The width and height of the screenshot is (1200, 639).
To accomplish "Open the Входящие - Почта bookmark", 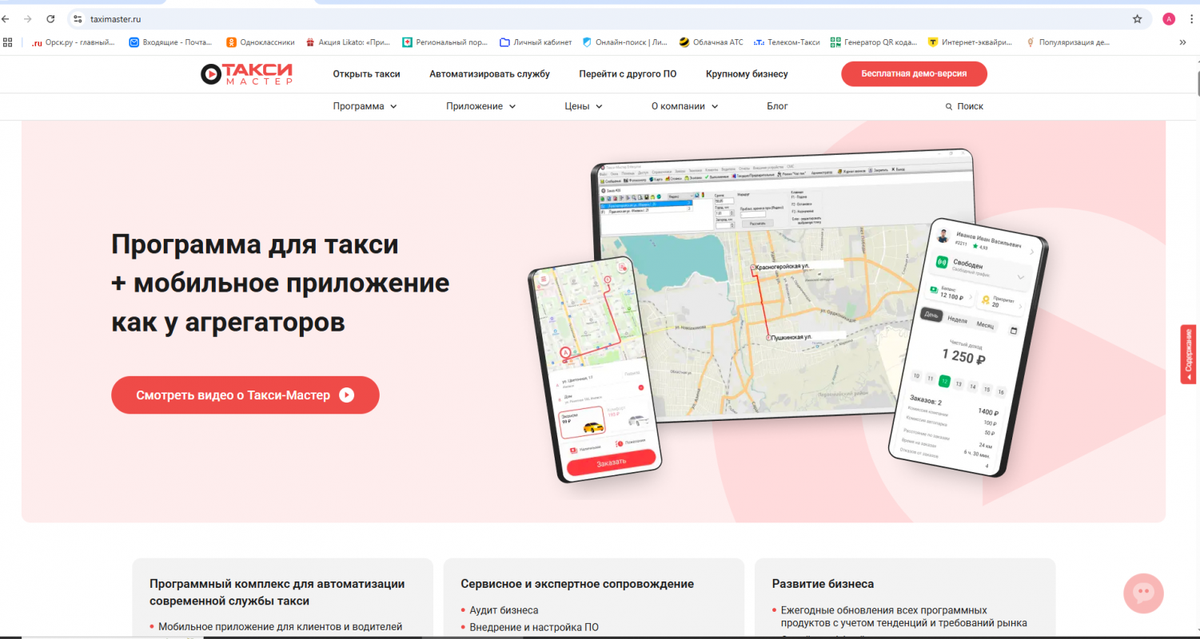I will click(170, 42).
